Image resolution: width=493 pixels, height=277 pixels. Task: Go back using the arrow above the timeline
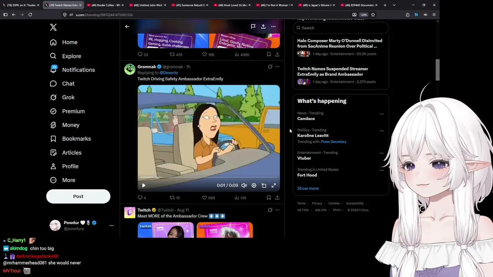click(127, 27)
